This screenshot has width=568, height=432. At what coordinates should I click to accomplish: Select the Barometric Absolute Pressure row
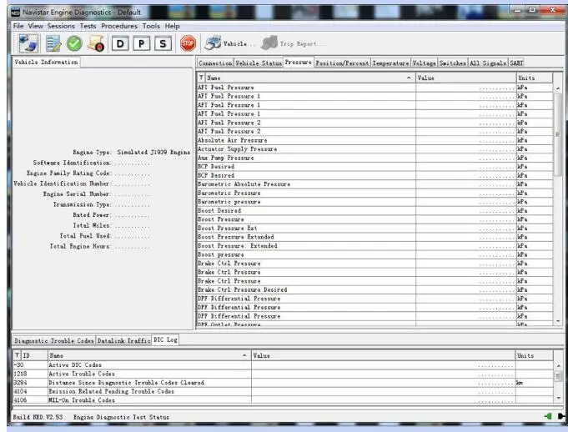tap(375, 184)
